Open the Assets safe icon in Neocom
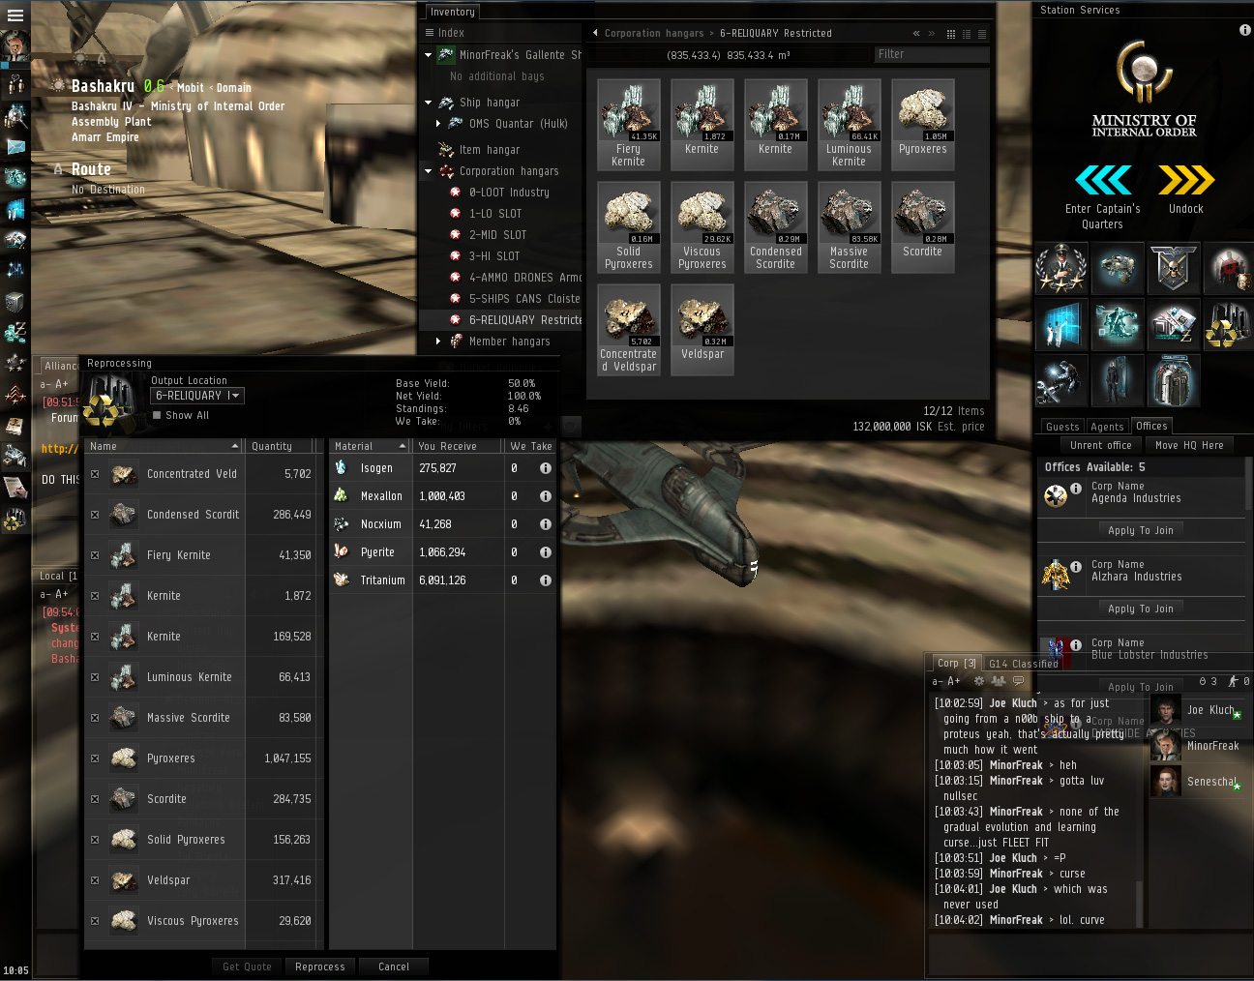Image resolution: width=1254 pixels, height=981 pixels. click(x=15, y=302)
